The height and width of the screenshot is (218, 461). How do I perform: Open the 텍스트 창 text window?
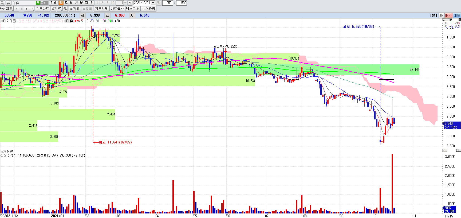click(133, 9)
